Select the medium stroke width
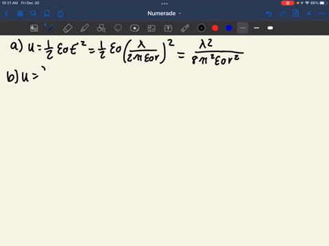The image size is (329, 246). (x=256, y=28)
